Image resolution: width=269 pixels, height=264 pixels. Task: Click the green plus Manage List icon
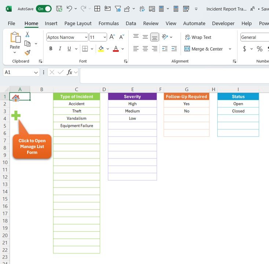pos(16,115)
